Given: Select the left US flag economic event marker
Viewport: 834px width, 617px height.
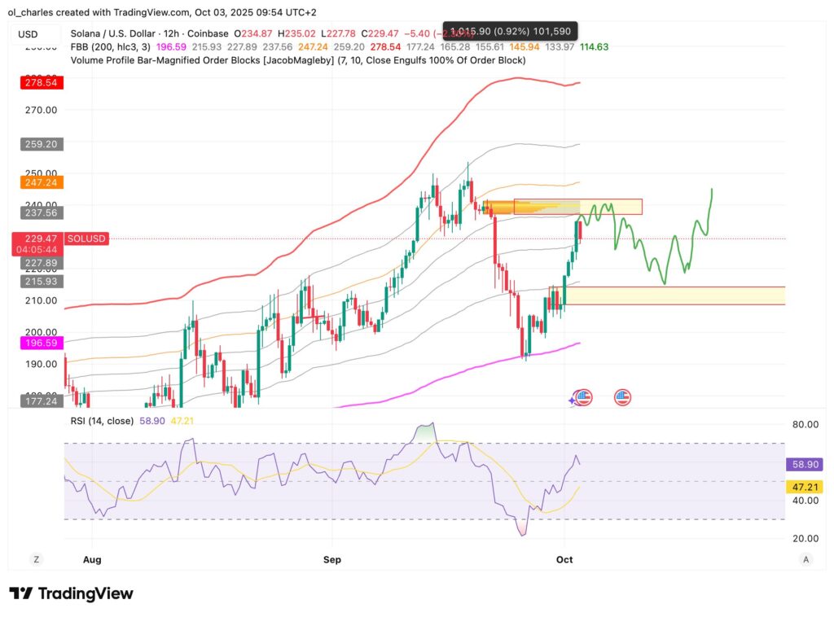Looking at the screenshot, I should [583, 397].
